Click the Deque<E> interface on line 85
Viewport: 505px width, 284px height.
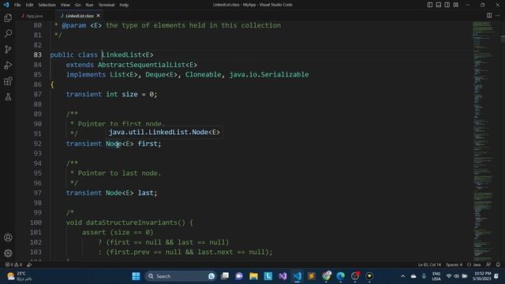click(x=161, y=75)
